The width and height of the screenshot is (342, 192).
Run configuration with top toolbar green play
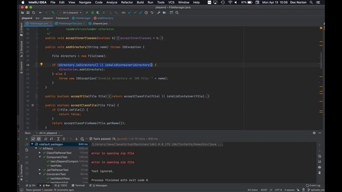[87, 13]
